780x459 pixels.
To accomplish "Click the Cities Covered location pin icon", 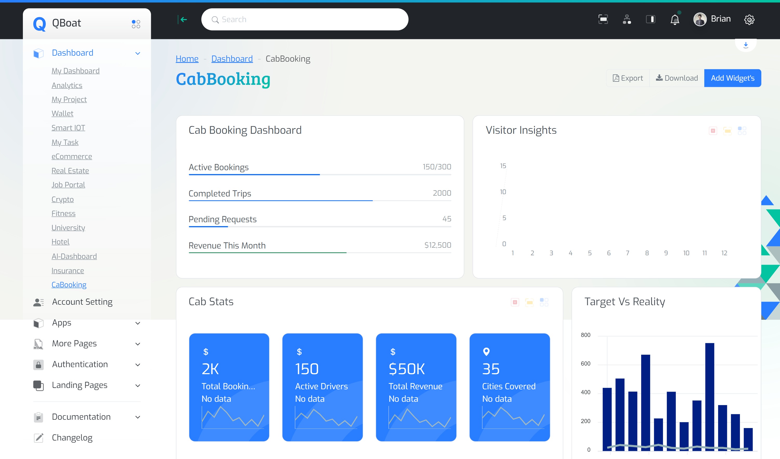I will pos(486,352).
